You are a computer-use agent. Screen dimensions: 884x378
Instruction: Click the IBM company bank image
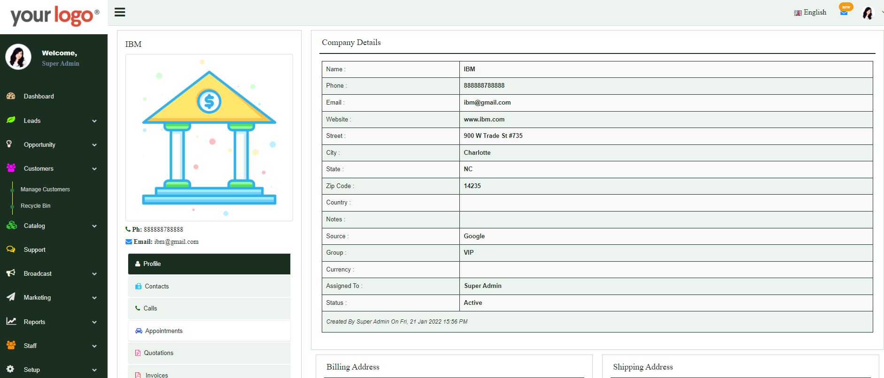[x=209, y=137]
